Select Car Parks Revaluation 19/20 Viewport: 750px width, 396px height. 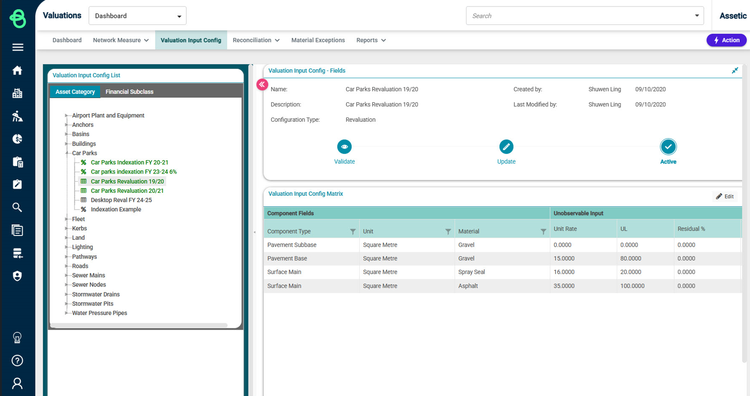coord(127,181)
